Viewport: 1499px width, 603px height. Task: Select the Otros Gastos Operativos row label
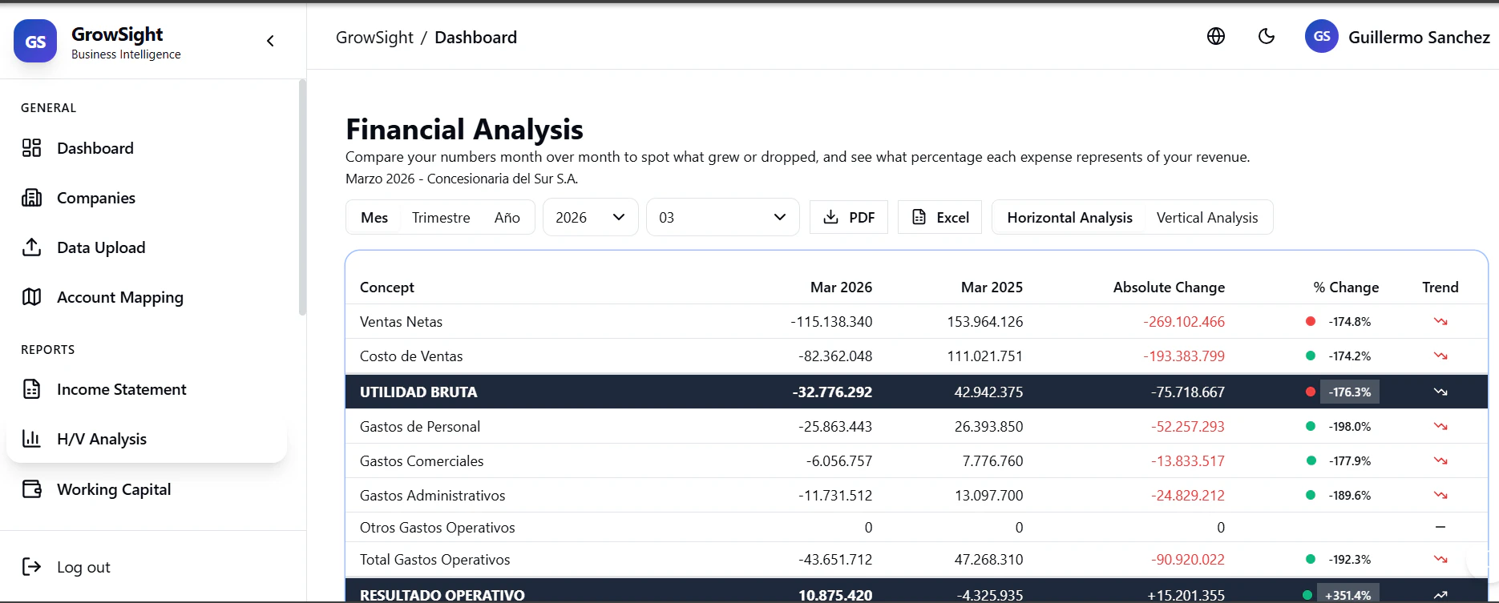click(437, 527)
